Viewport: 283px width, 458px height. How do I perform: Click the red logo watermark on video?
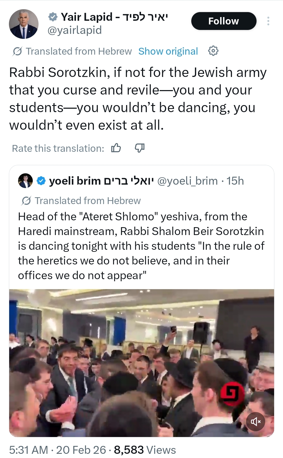(x=232, y=393)
